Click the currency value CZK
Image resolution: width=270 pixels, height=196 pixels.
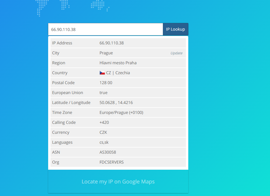(103, 132)
